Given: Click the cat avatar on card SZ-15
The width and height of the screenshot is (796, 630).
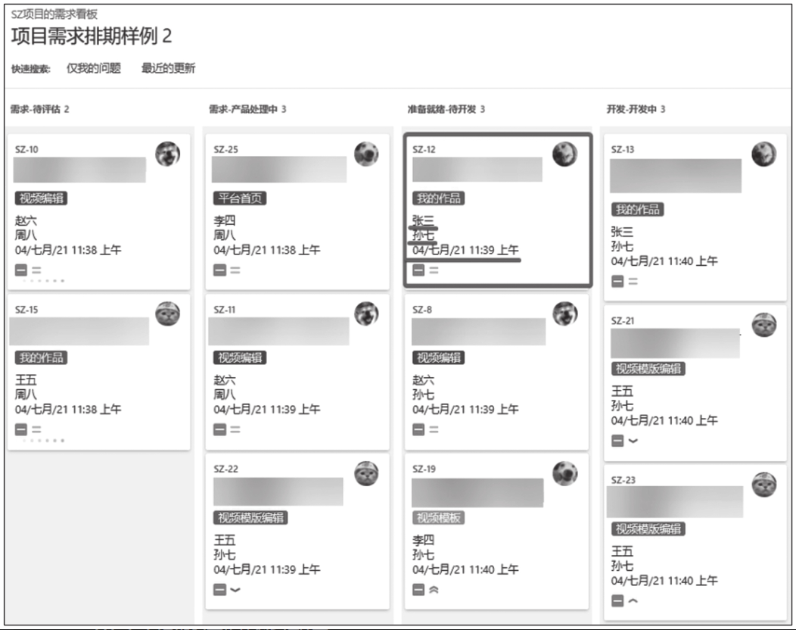Looking at the screenshot, I should (x=167, y=314).
